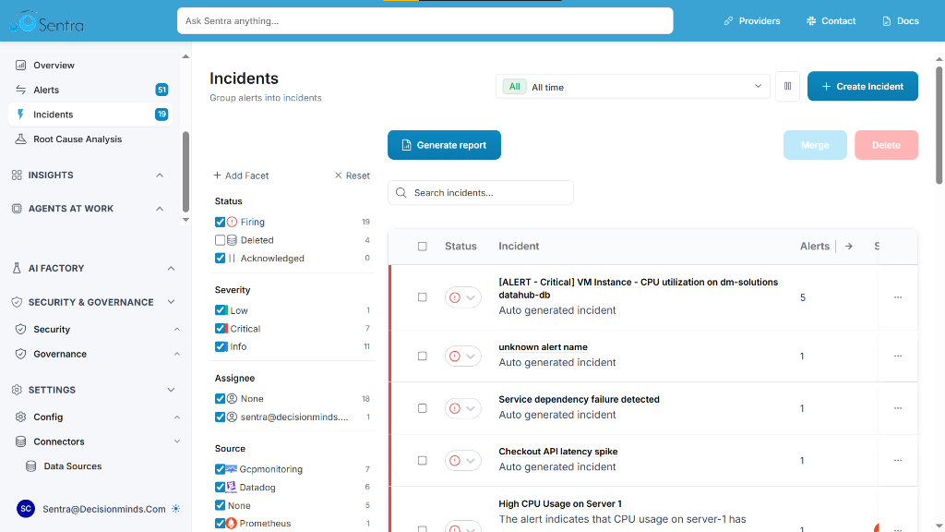
Task: Uncheck the Acknowledged status filter
Action: coord(220,259)
